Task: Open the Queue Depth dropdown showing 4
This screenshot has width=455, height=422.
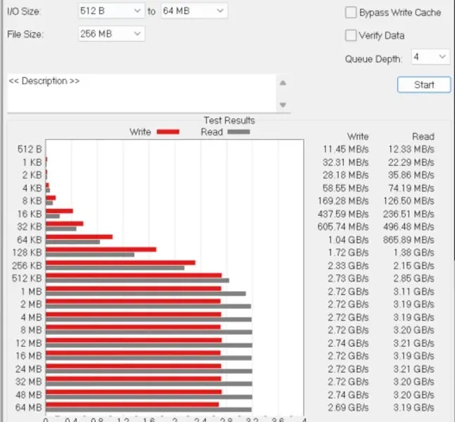Action: point(430,56)
